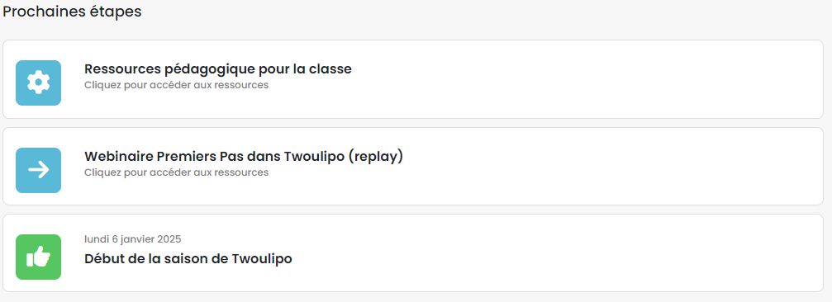The image size is (832, 302).
Task: Select 'Début de la saison de Twoulipo' title
Action: tap(188, 259)
